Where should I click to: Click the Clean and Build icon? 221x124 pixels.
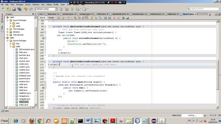click(x=67, y=9)
